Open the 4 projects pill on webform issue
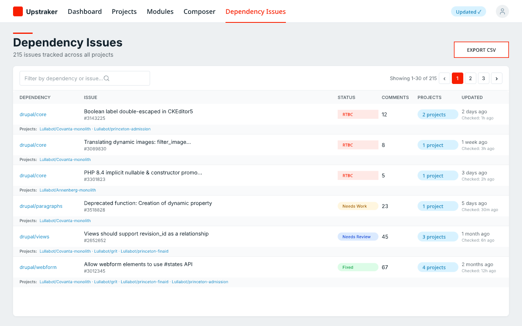Image resolution: width=522 pixels, height=326 pixels. (x=438, y=267)
